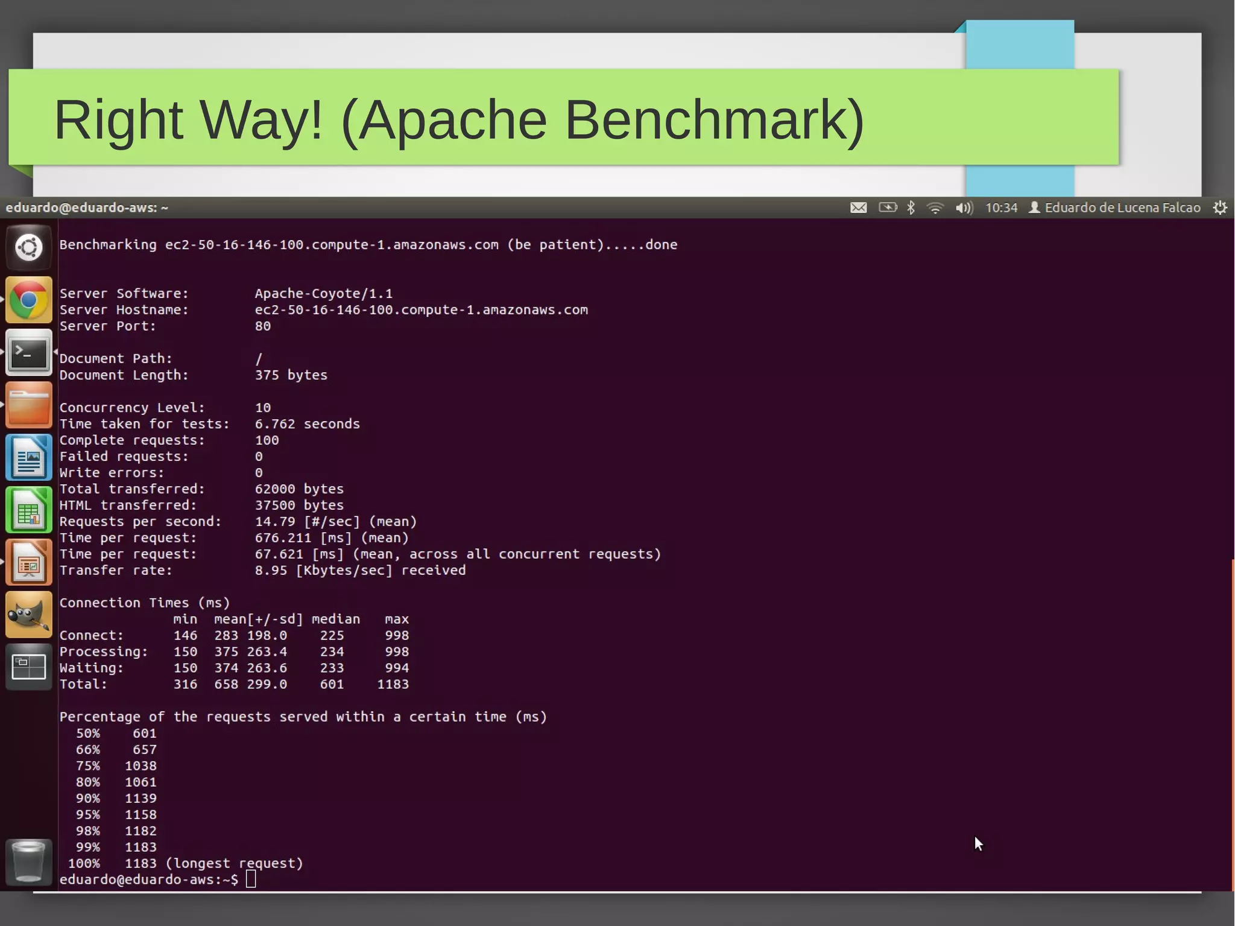Select the 'Right Way! (Apache Benchmark)' slide title

tap(459, 120)
